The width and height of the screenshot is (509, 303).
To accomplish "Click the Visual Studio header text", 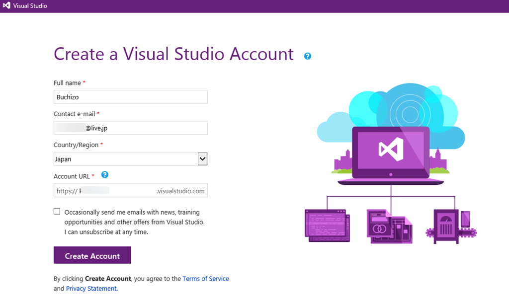I will pyautogui.click(x=30, y=6).
